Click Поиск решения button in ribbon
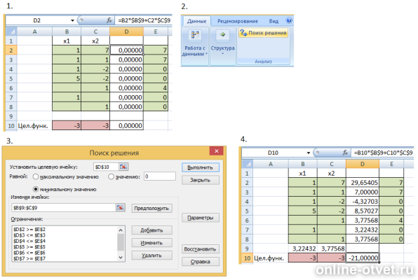This screenshot has width=418, height=280. click(x=263, y=33)
